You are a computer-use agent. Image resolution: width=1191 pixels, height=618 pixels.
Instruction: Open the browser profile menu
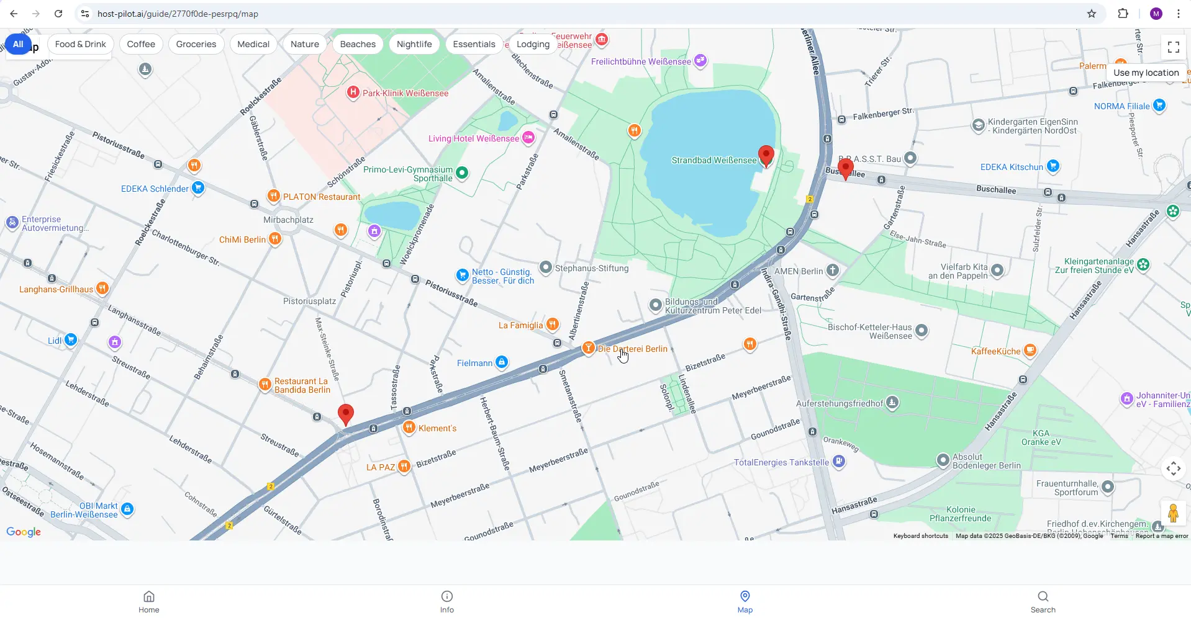pos(1156,13)
